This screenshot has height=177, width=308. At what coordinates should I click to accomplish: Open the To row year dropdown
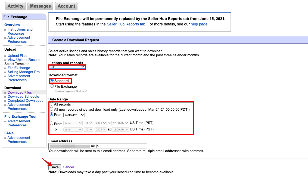[101, 129]
